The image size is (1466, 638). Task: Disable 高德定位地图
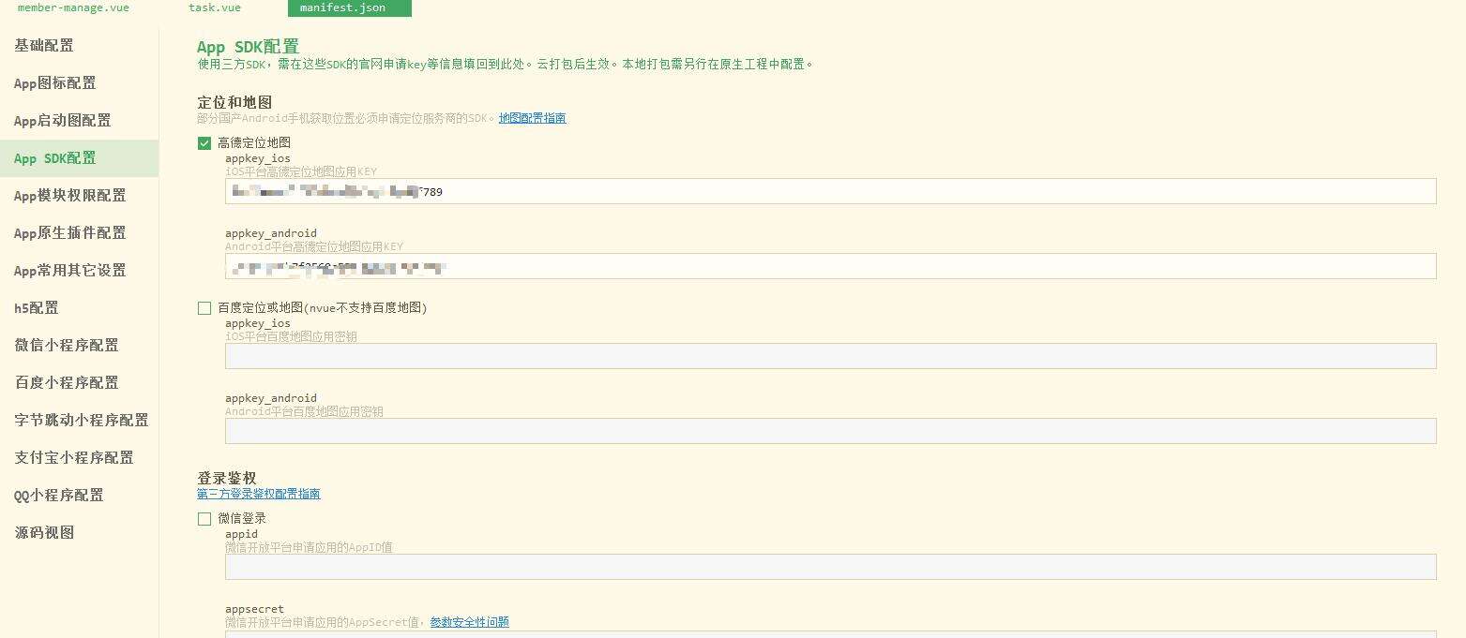pyautogui.click(x=204, y=142)
